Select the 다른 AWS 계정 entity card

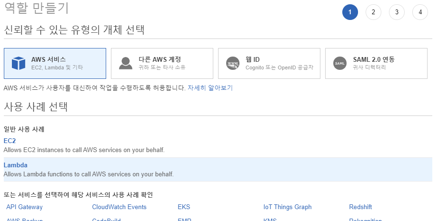162,64
